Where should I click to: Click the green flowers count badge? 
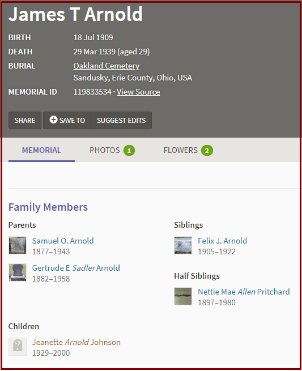(207, 151)
